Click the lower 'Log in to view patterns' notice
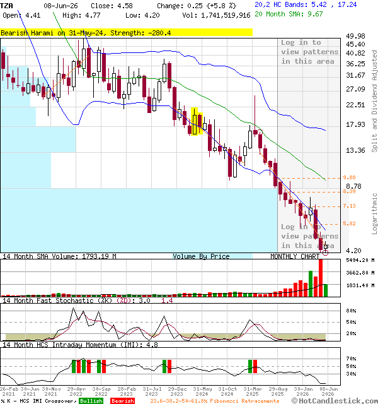Viewport: 378px width, 404px height. (x=309, y=236)
